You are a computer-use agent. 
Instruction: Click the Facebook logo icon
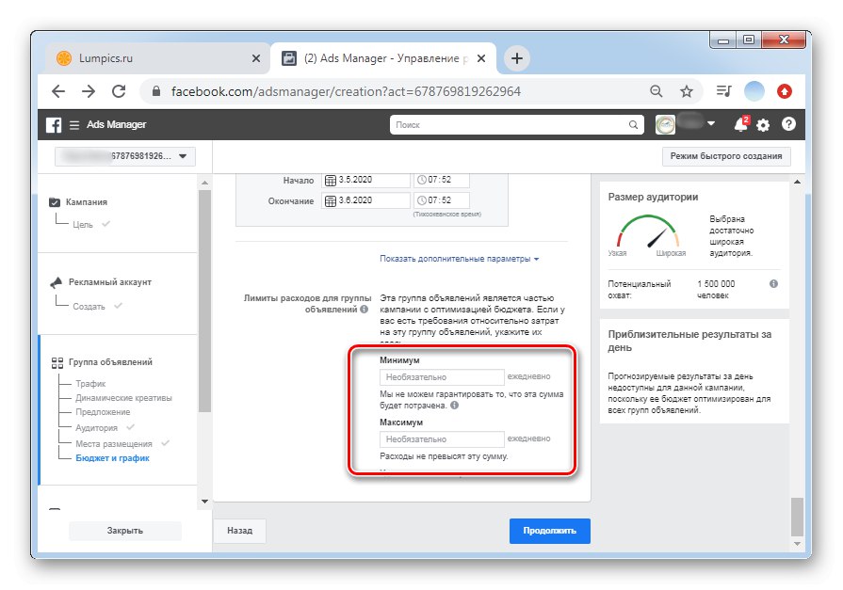54,124
